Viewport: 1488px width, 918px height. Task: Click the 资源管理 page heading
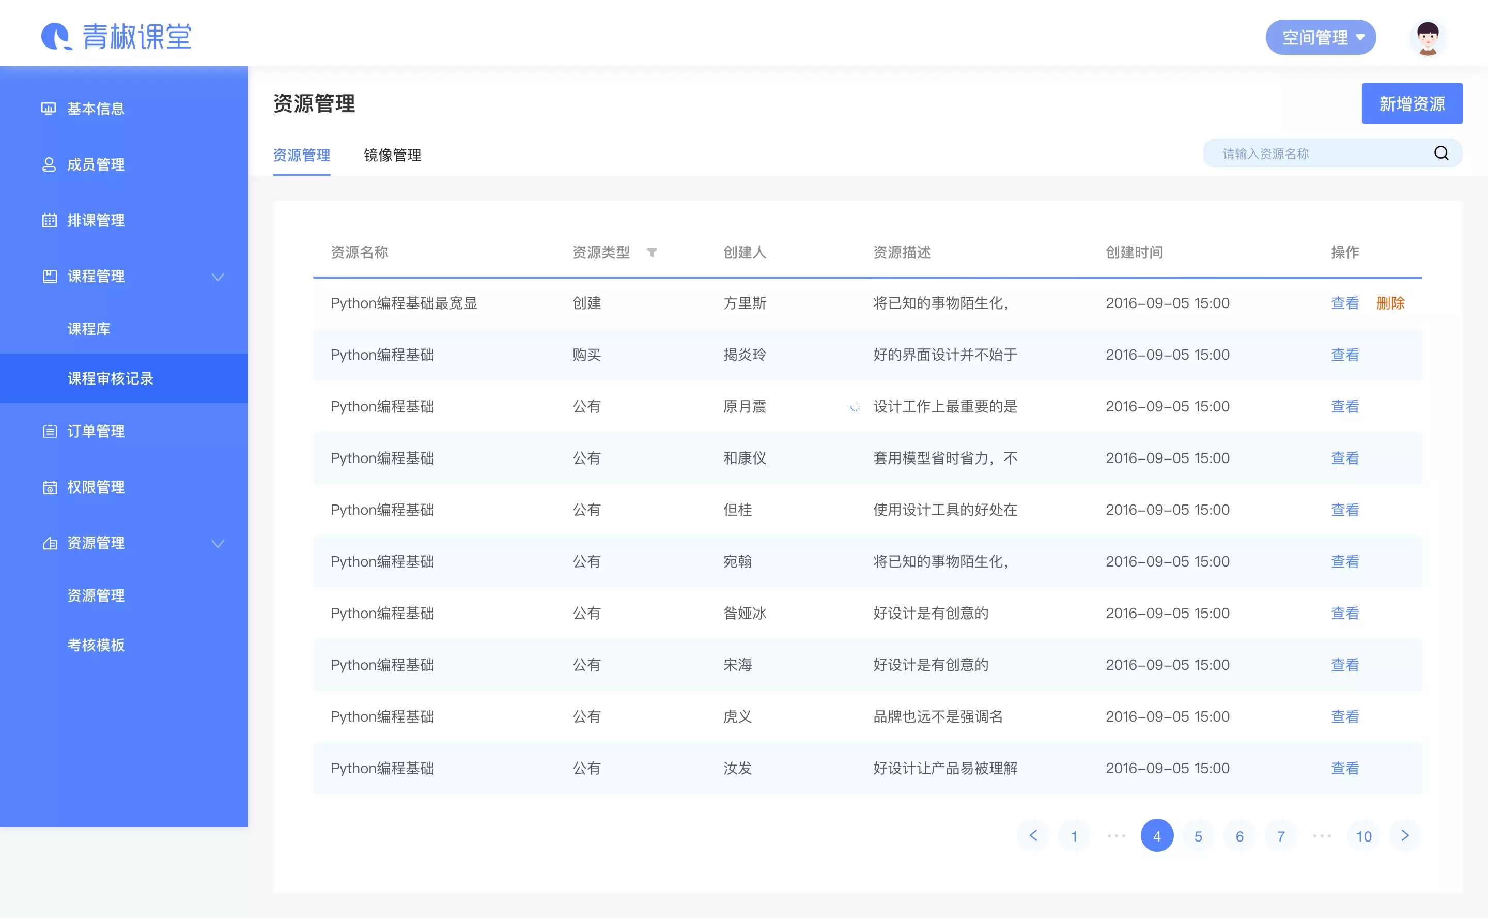coord(314,103)
